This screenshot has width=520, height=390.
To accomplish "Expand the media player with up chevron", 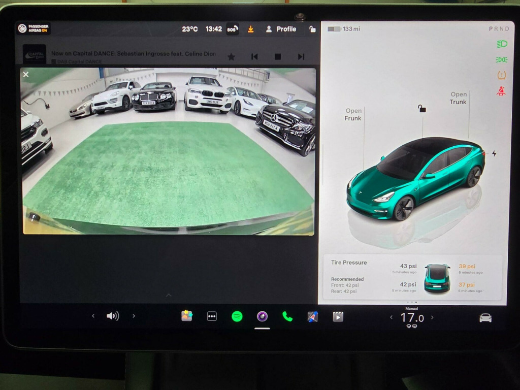I will coord(169,295).
